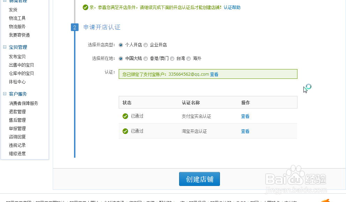Click the step 2 number badge
The image size is (346, 202).
pos(75,27)
